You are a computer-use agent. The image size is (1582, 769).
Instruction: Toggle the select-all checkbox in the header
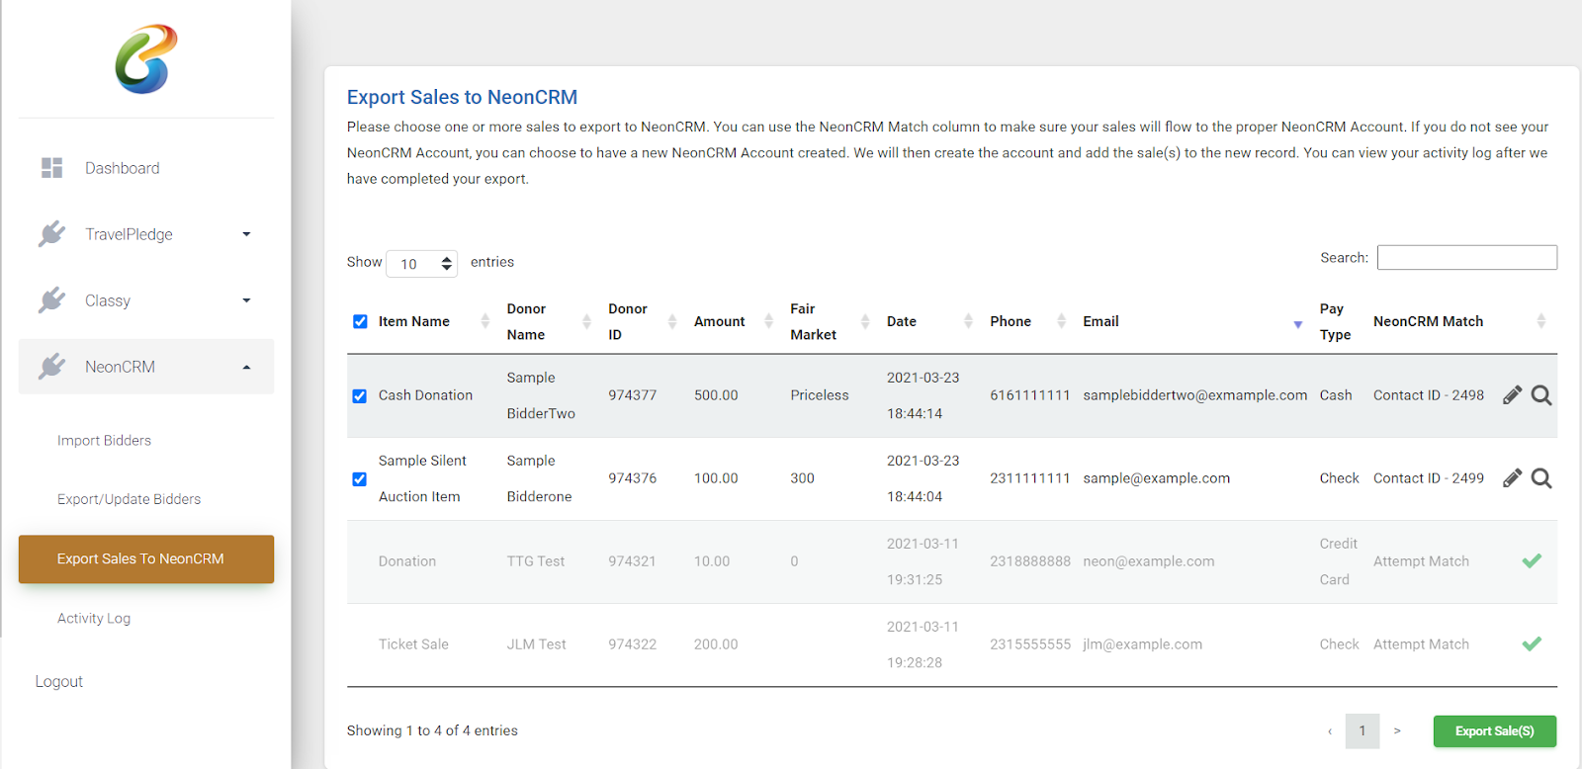click(x=360, y=321)
